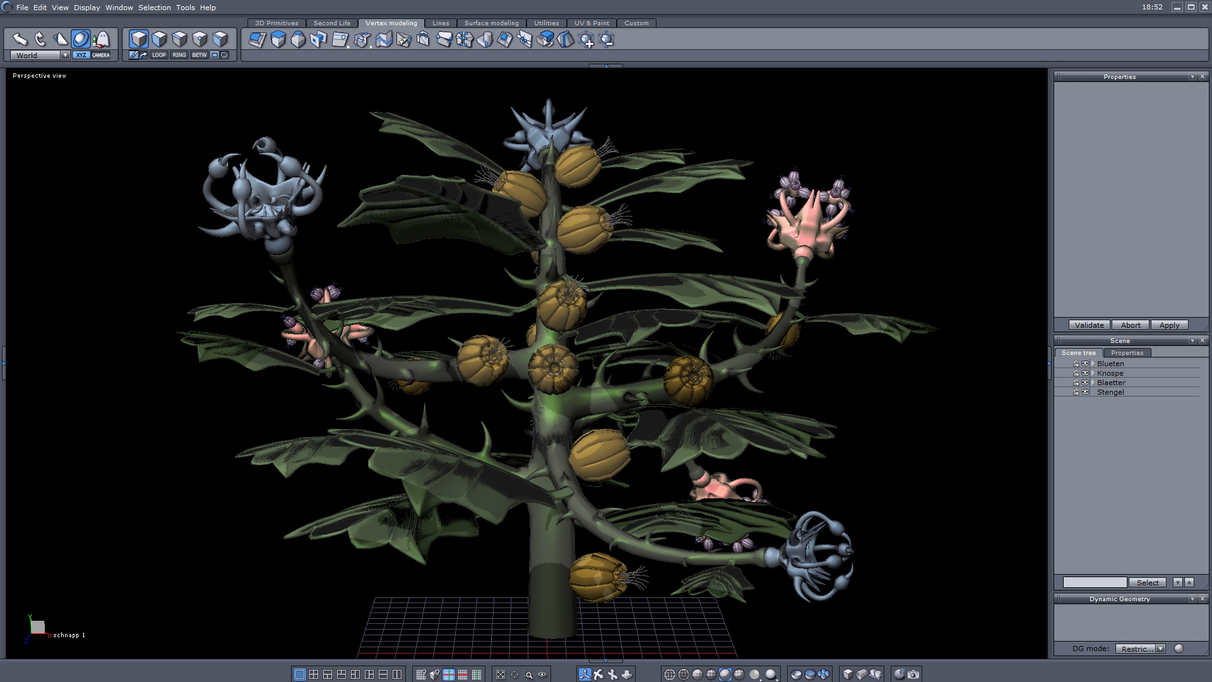Screen dimensions: 1212x682
Task: Toggle visibility of the Knospe object
Action: point(1085,373)
